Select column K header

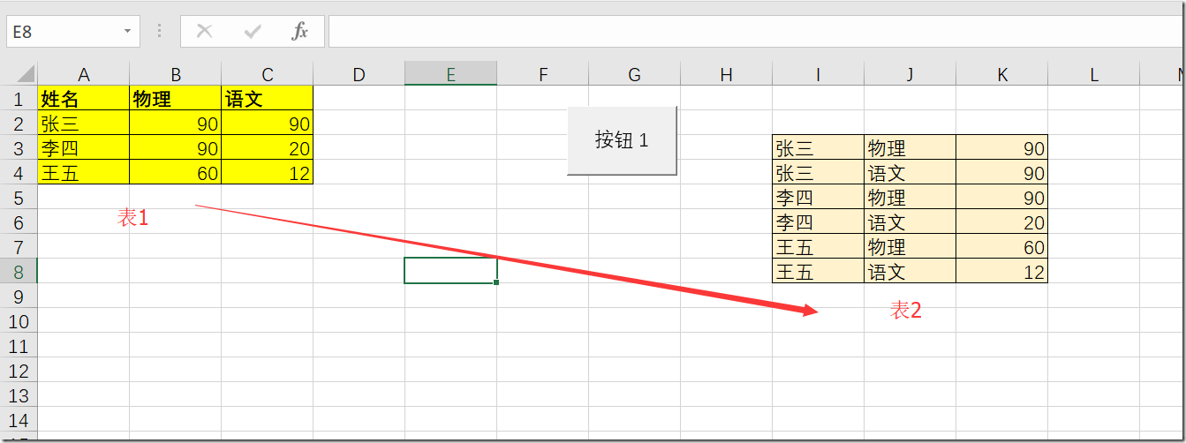tap(1002, 74)
